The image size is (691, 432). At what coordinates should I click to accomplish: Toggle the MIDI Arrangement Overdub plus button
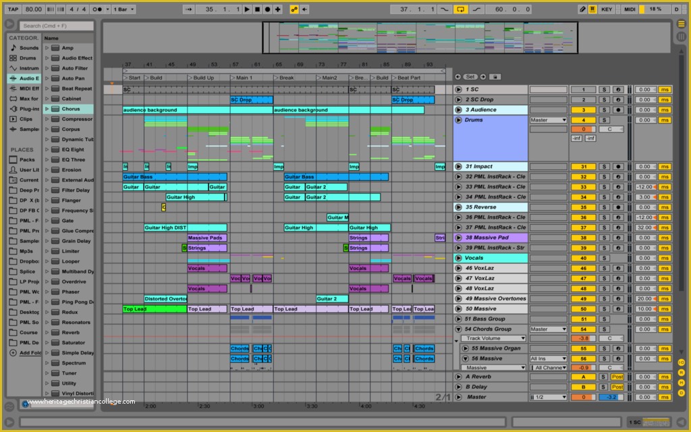tap(277, 9)
